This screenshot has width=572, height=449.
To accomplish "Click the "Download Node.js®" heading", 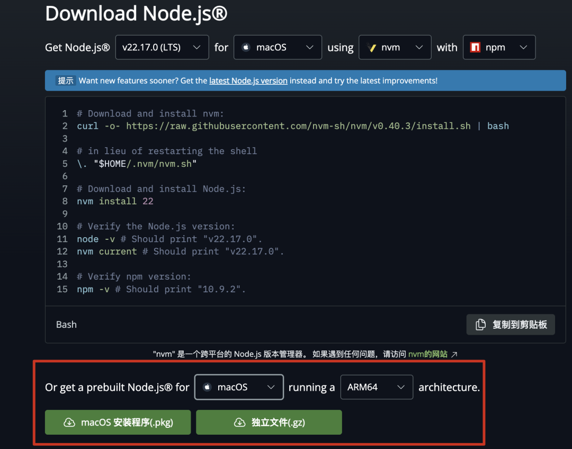I will point(136,13).
